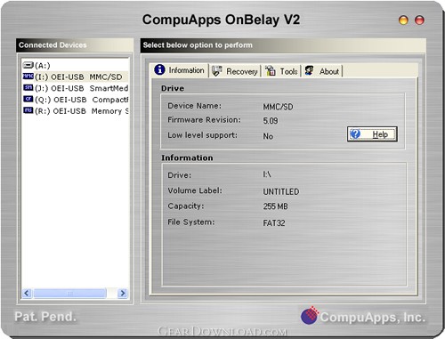This screenshot has height=339, width=445.
Task: Select (Q:) OEI-USB Compact device
Action: click(76, 100)
